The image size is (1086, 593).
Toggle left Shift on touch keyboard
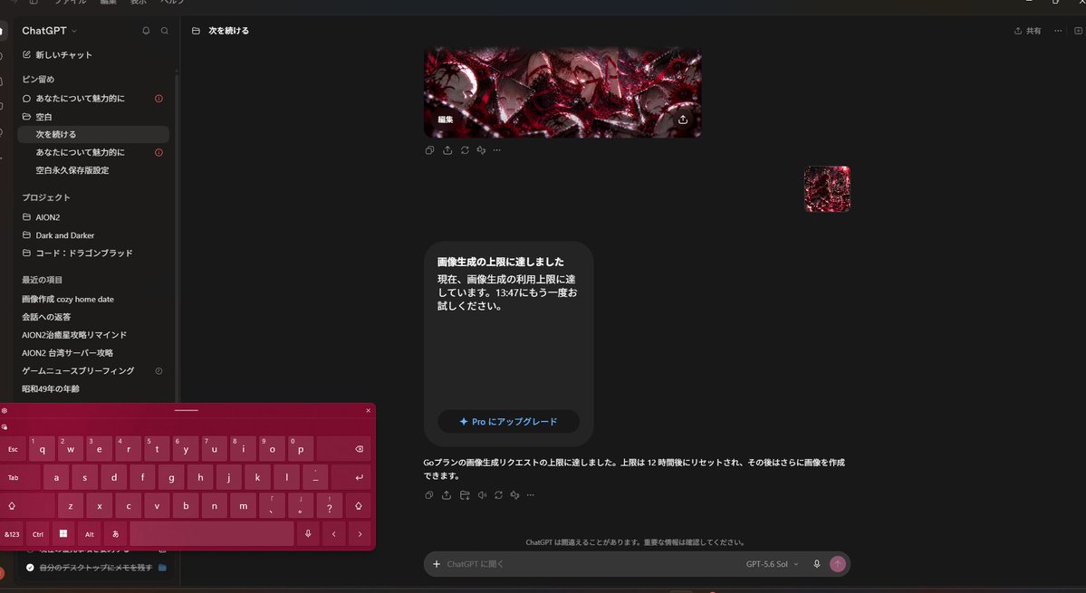click(x=26, y=506)
